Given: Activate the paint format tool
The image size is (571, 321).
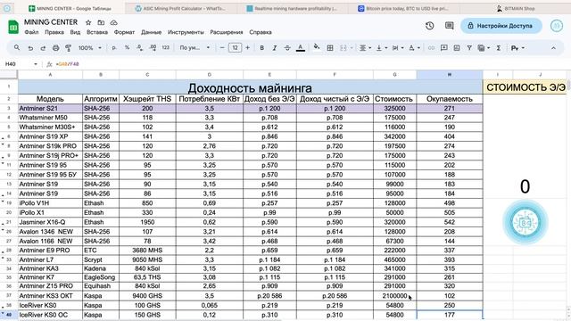Looking at the screenshot, I should pos(68,47).
